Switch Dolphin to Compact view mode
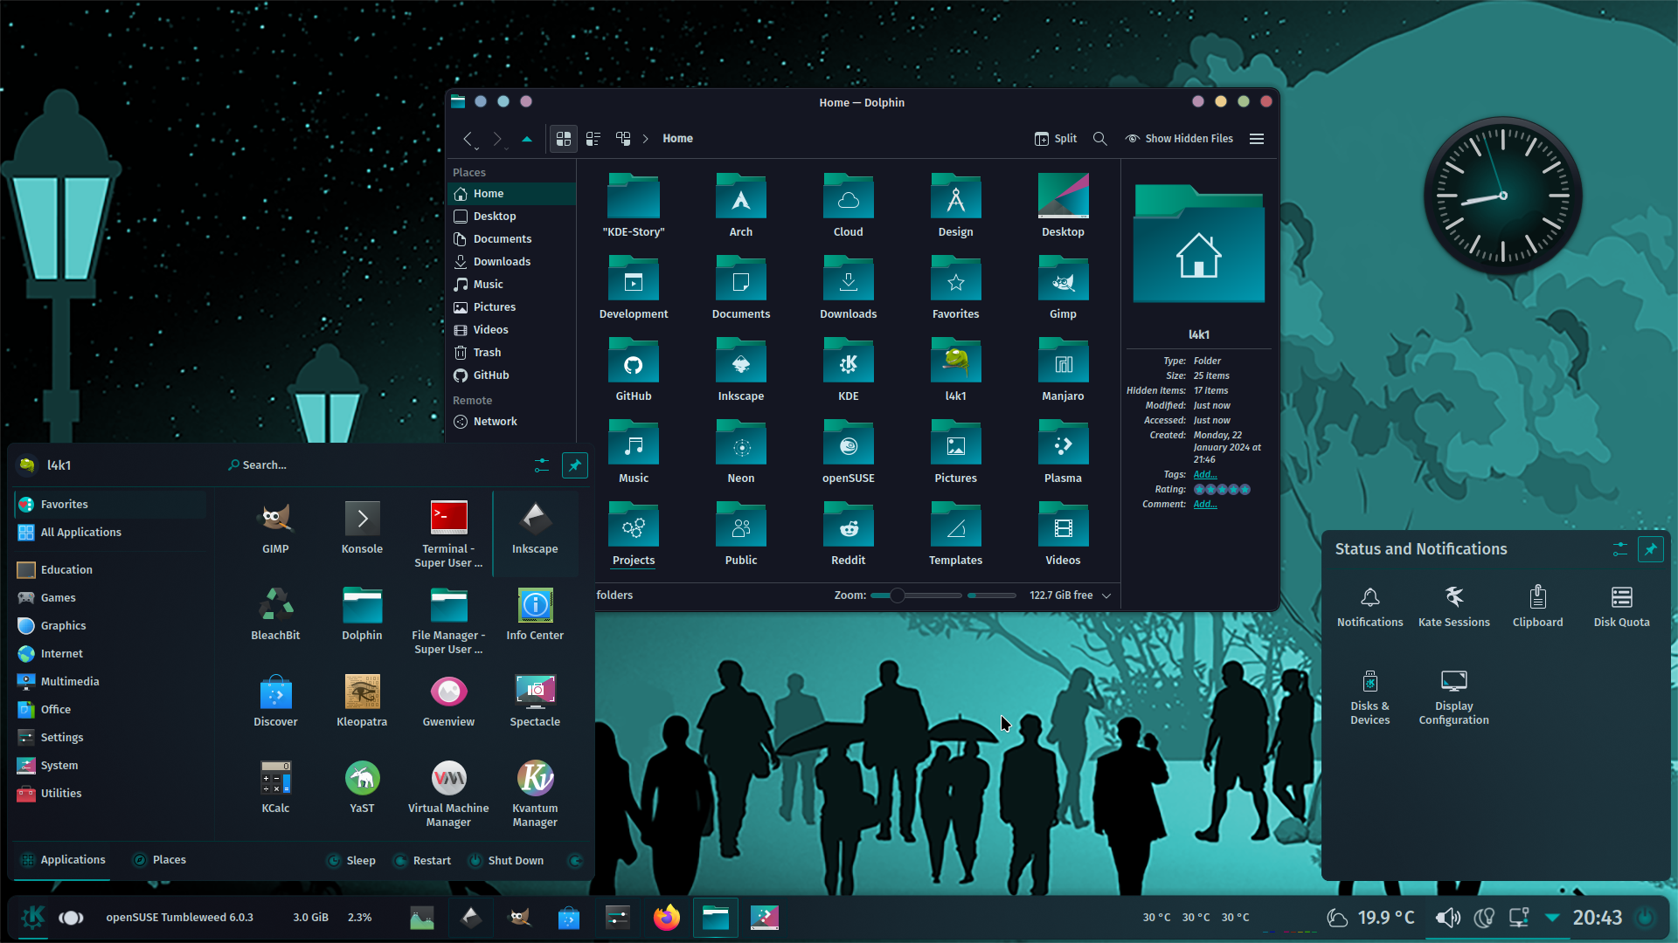Screen dimensions: 1678x943 pyautogui.click(x=593, y=138)
